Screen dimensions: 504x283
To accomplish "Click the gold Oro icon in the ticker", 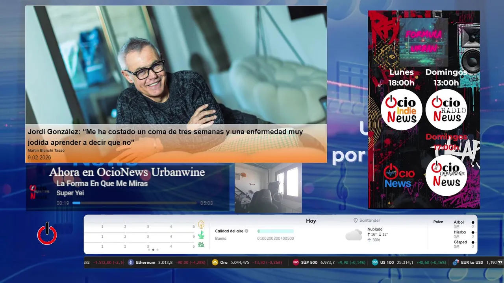I will (x=215, y=263).
